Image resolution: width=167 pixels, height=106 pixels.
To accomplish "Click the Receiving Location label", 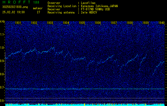I will (62, 6).
